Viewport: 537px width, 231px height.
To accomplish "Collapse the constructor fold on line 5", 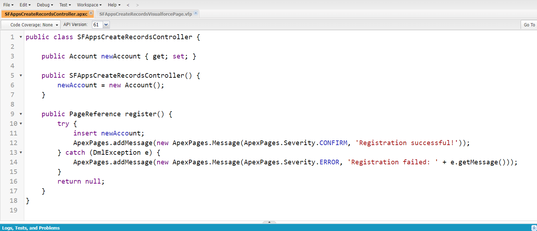I will coord(20,75).
